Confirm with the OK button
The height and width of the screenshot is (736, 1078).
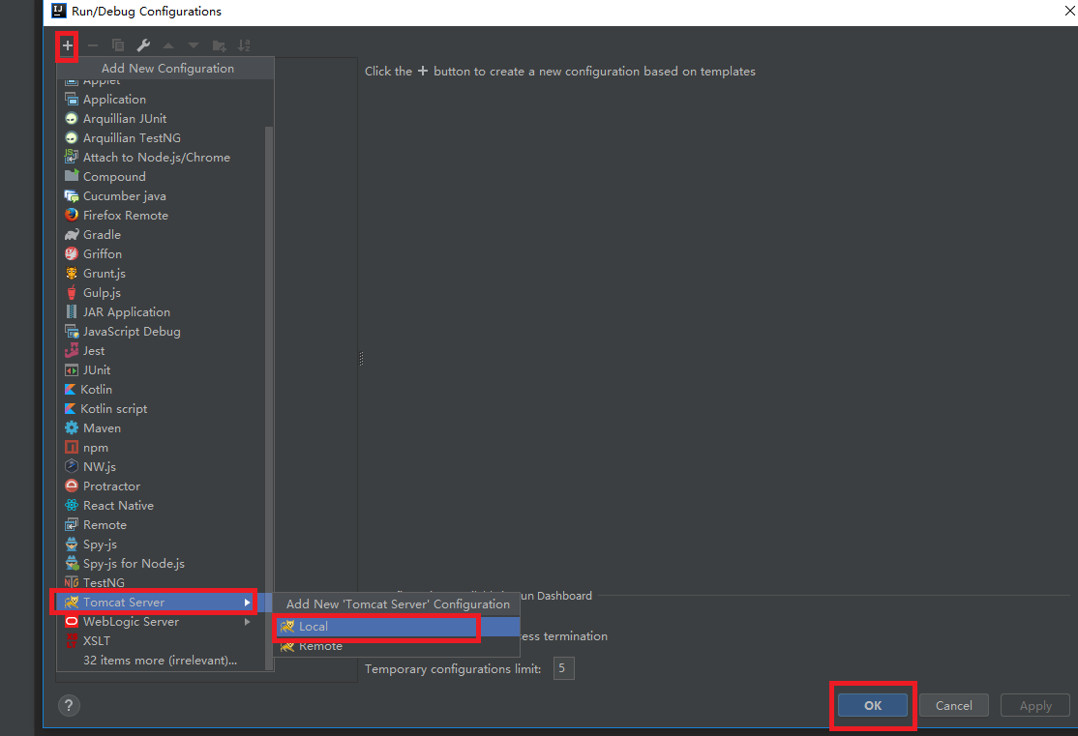pyautogui.click(x=873, y=705)
